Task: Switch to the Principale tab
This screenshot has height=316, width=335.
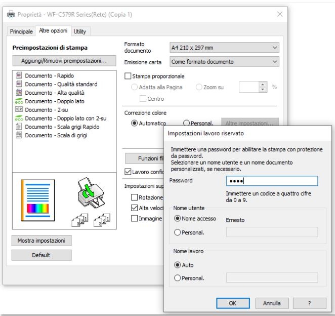Action: [22, 31]
